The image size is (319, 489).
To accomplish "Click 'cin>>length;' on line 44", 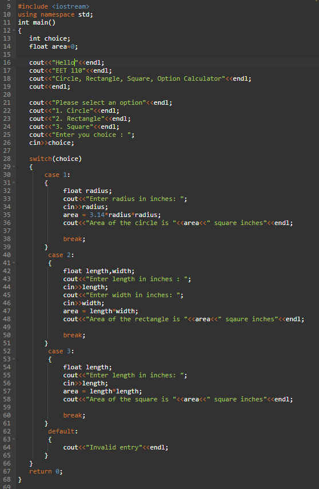I will pyautogui.click(x=86, y=287).
